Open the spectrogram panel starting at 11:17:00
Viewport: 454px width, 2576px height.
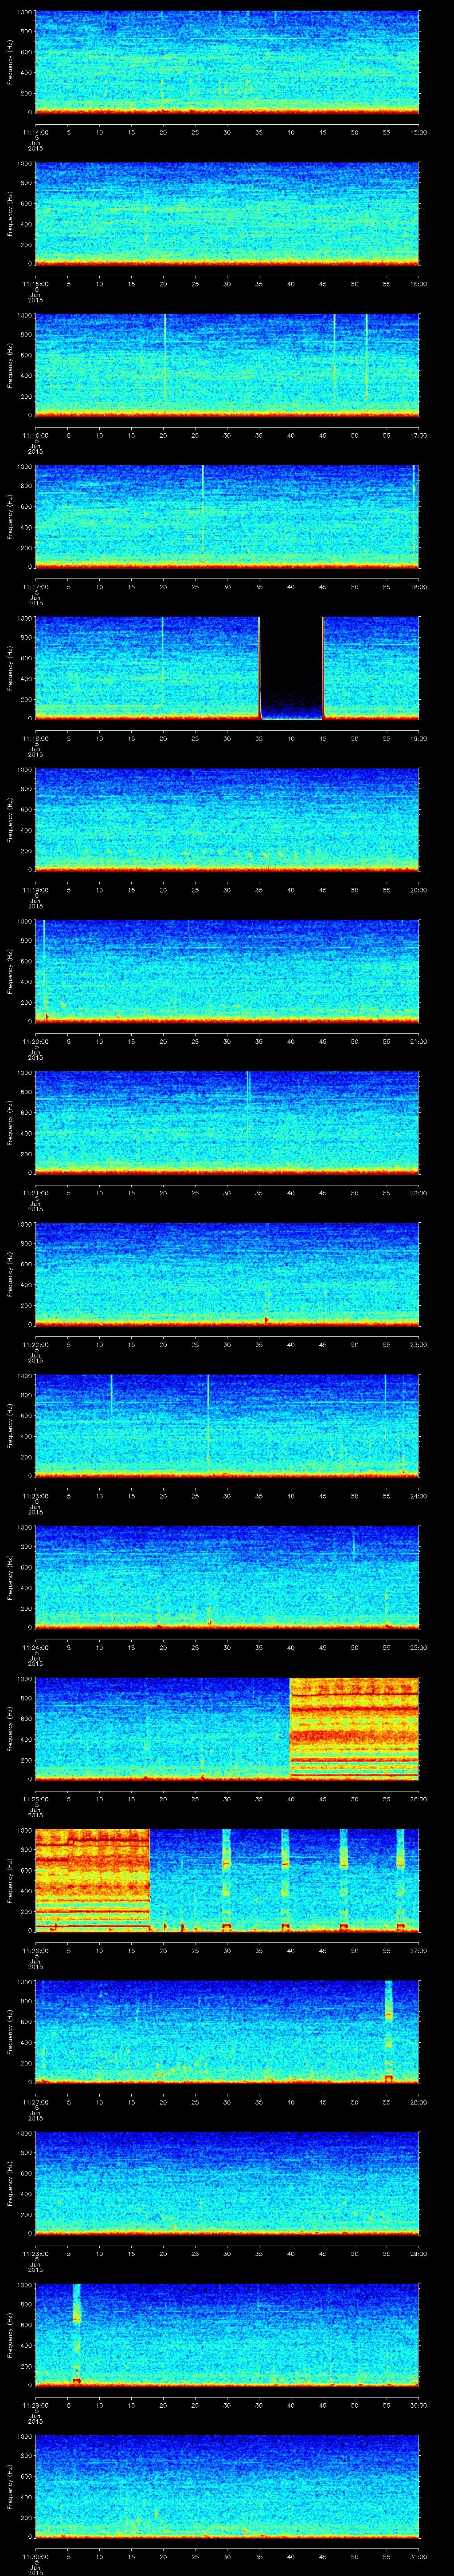click(x=227, y=517)
